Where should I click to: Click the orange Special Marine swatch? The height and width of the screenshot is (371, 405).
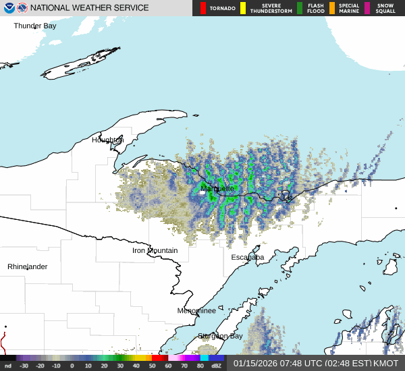click(332, 8)
